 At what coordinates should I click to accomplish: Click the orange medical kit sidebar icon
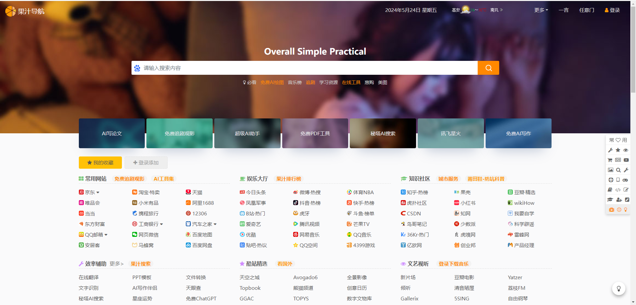(611, 210)
